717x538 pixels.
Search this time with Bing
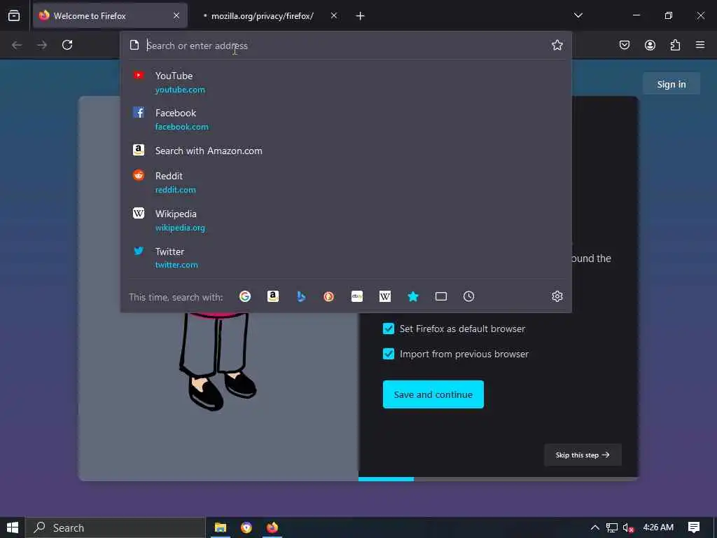tap(301, 296)
